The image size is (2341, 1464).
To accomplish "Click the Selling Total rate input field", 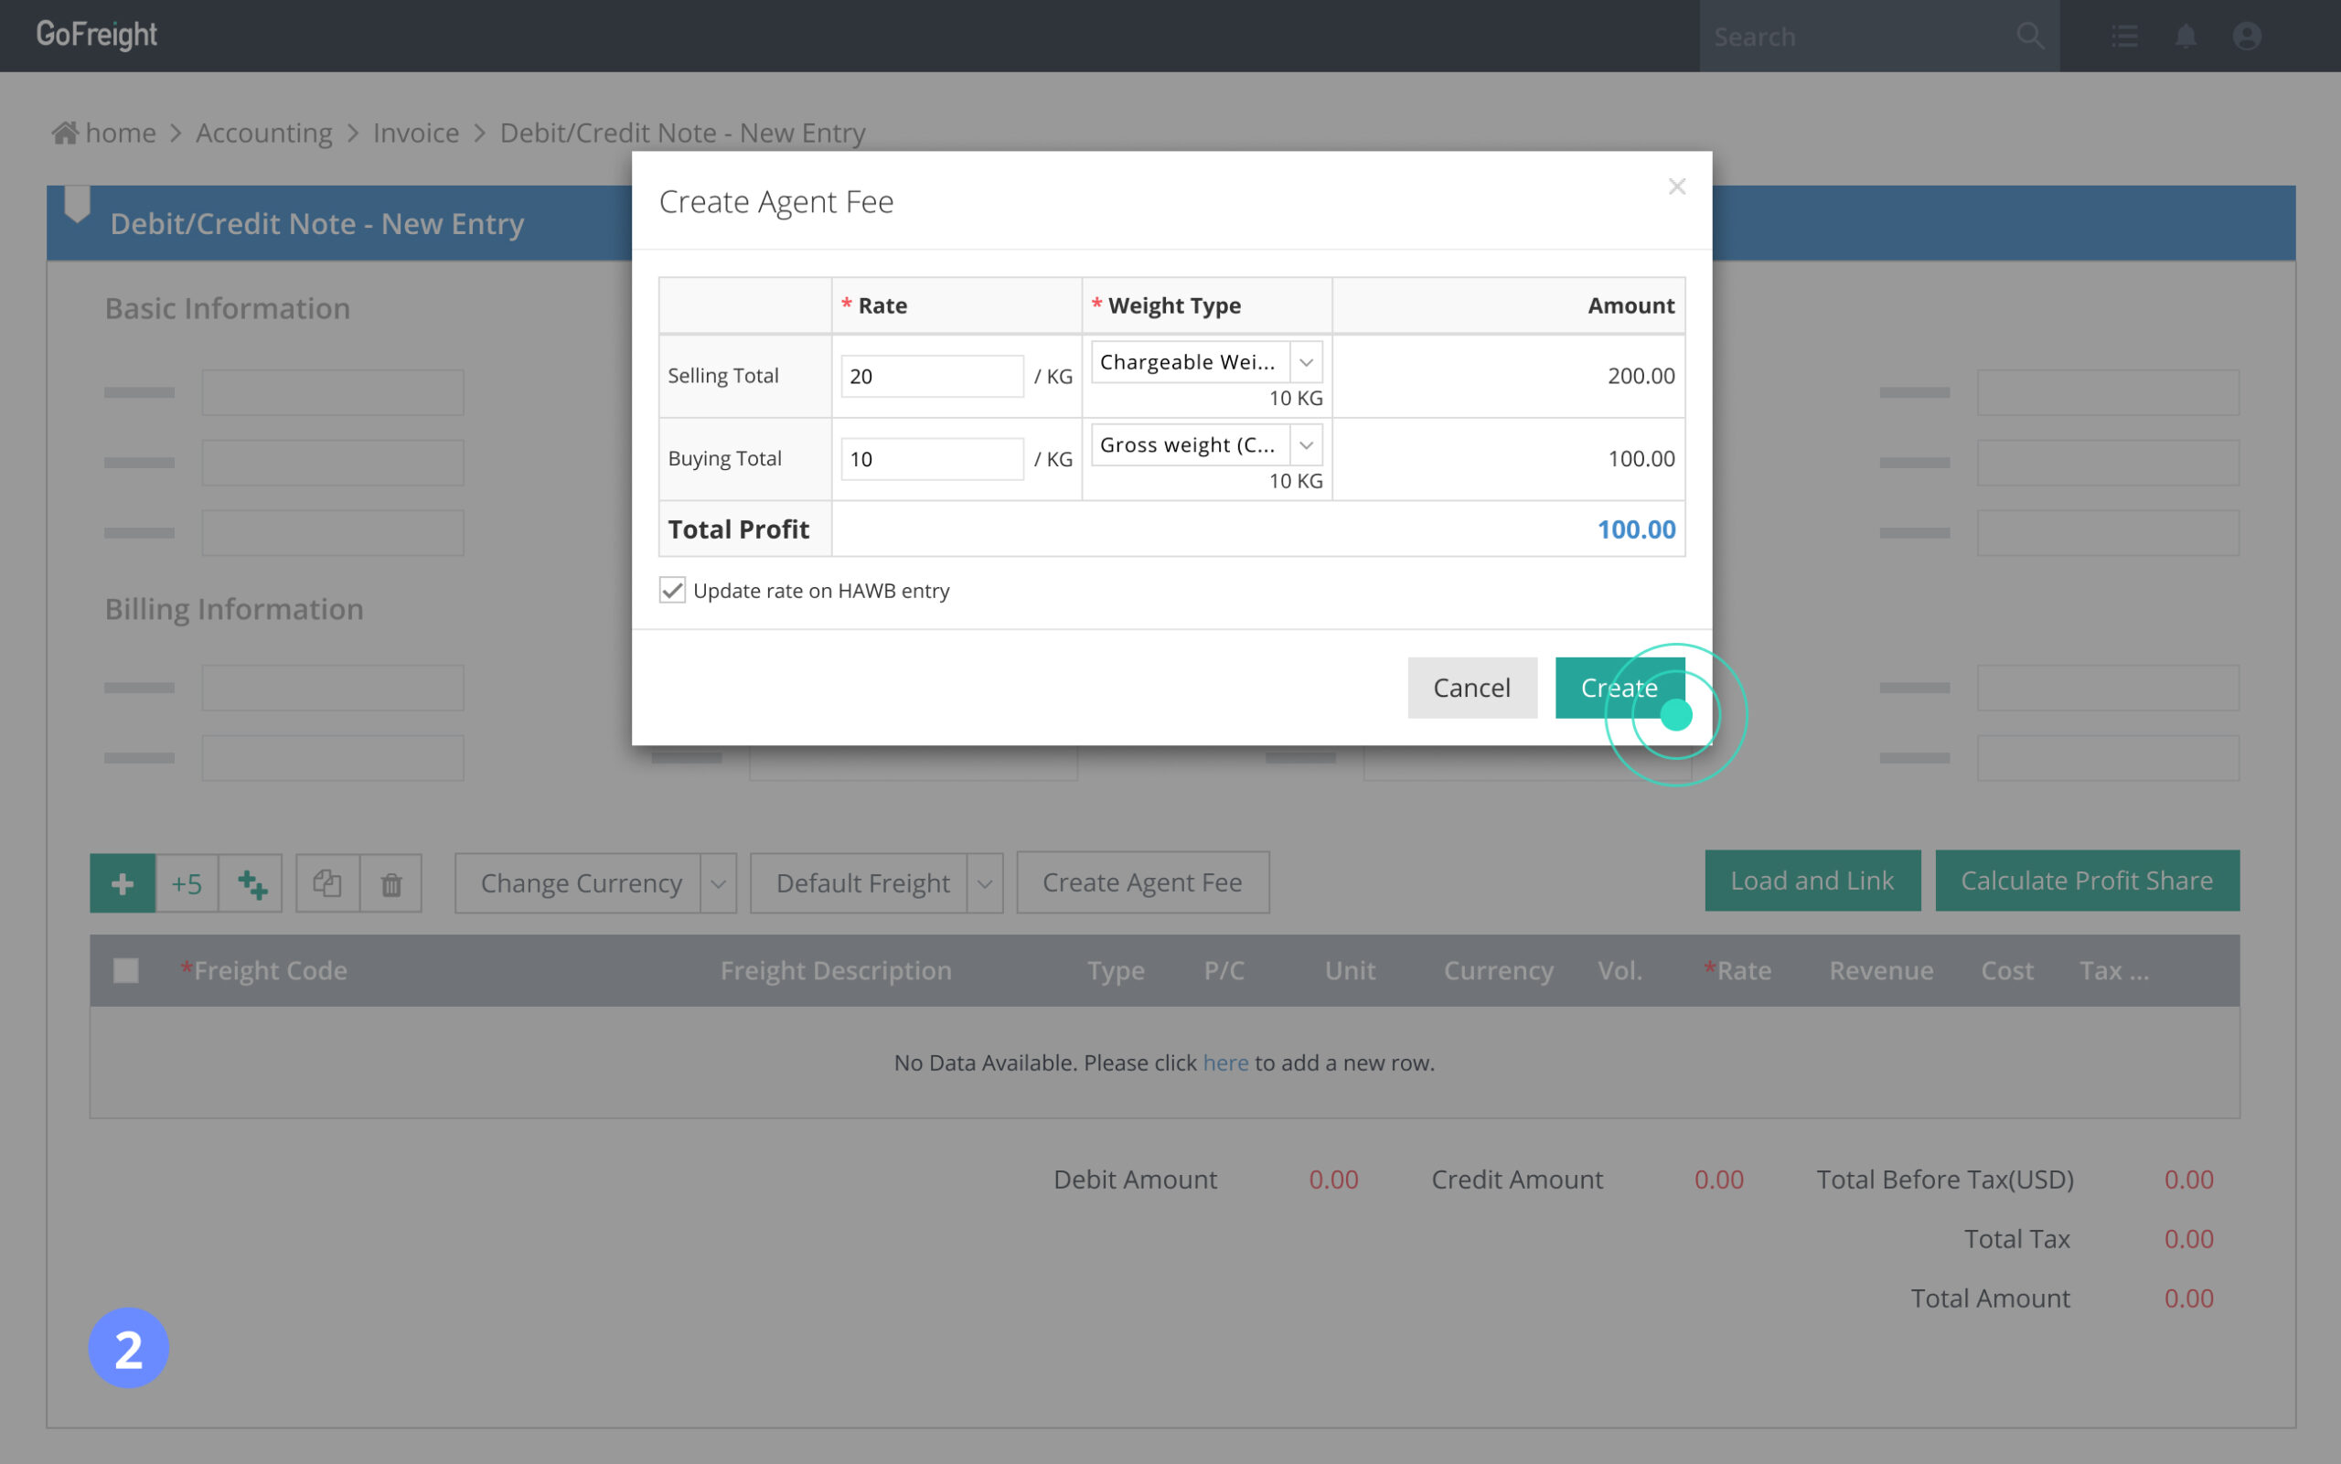I will 930,376.
